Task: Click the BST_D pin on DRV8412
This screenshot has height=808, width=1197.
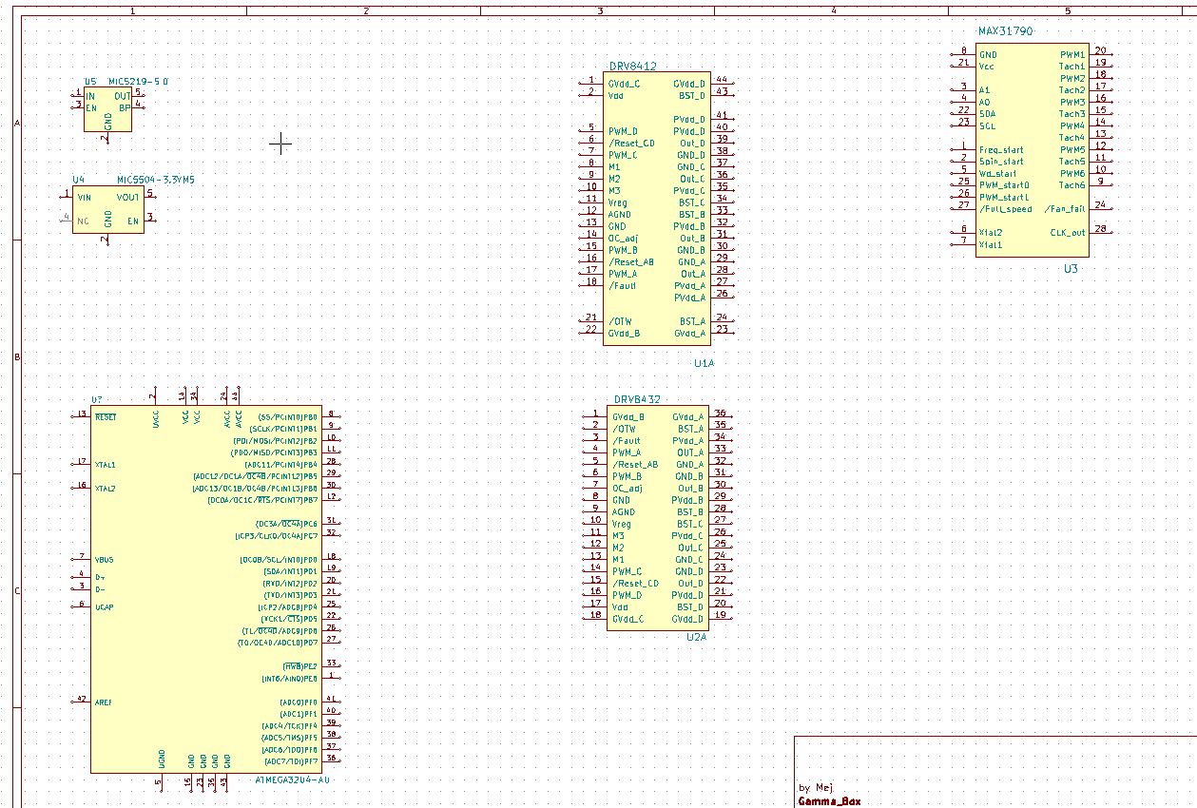Action: 692,95
